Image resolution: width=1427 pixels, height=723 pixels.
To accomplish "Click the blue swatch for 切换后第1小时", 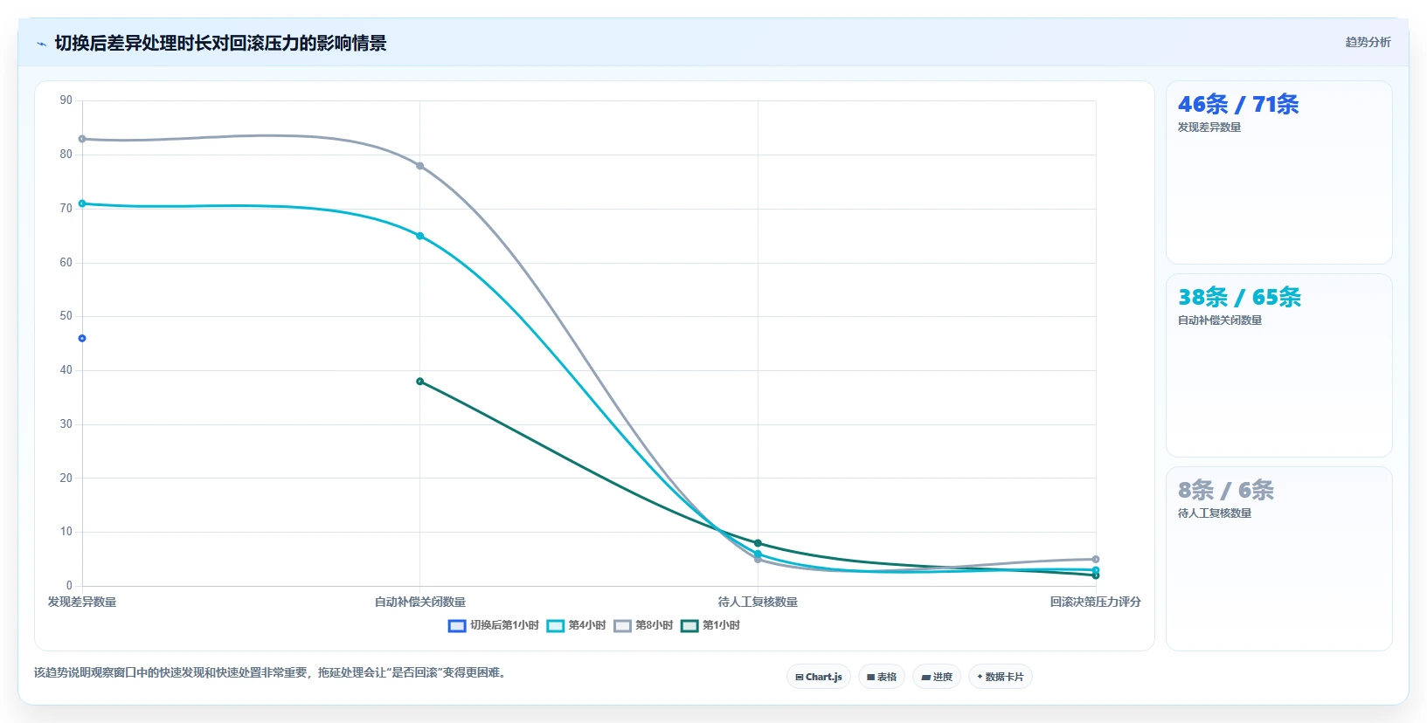I will pyautogui.click(x=457, y=625).
